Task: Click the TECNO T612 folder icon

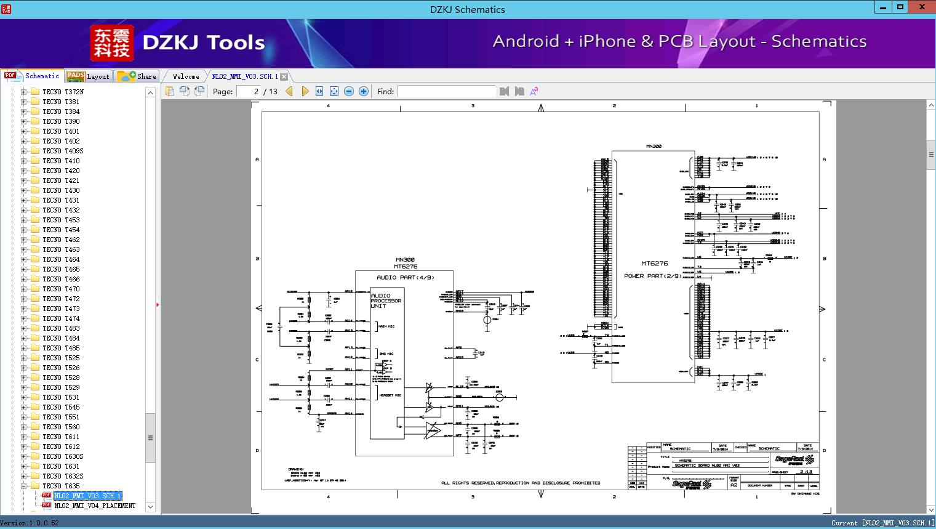Action: tap(35, 446)
